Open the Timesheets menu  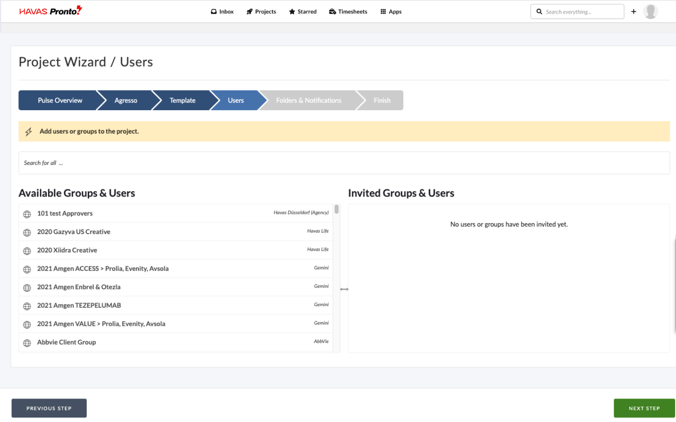pyautogui.click(x=348, y=12)
